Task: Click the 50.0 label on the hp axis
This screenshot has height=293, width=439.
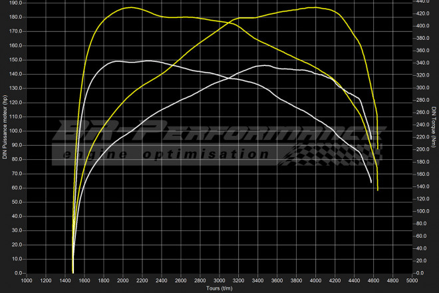Action: tap(16, 202)
